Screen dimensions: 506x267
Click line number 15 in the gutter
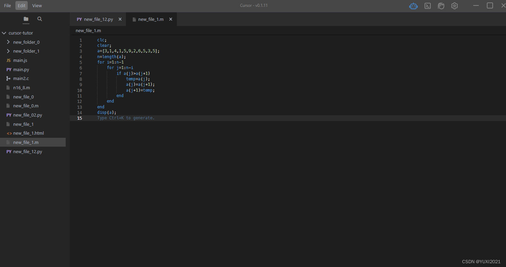pos(80,118)
